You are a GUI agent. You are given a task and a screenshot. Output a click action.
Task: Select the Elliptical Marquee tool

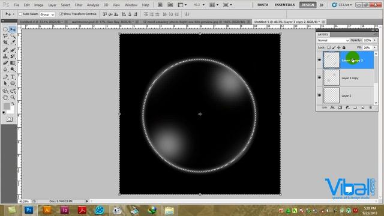pyautogui.click(x=5, y=29)
